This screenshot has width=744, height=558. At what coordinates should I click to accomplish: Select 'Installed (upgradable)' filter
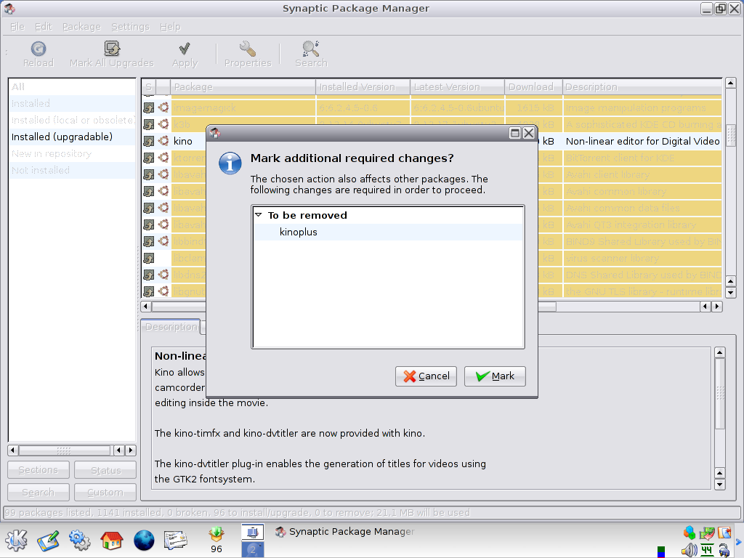pos(72,137)
